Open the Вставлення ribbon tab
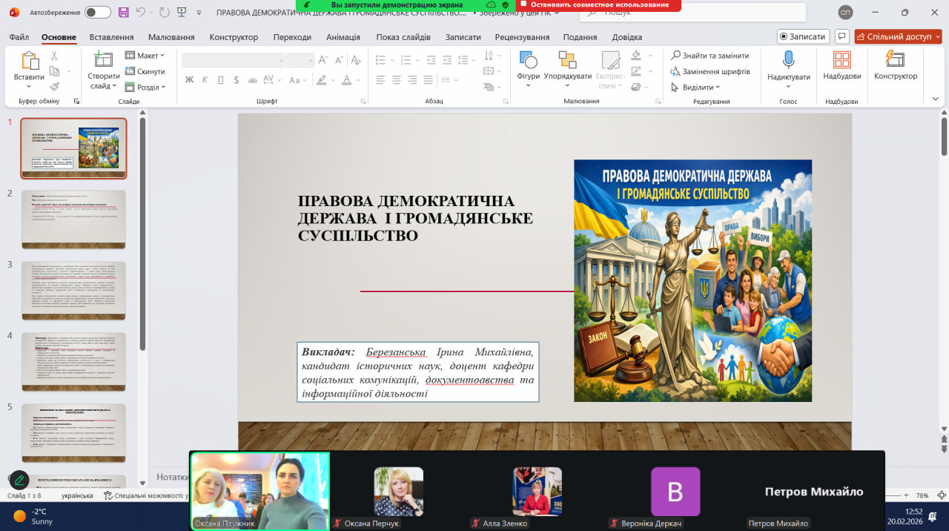This screenshot has height=531, width=949. pos(111,37)
